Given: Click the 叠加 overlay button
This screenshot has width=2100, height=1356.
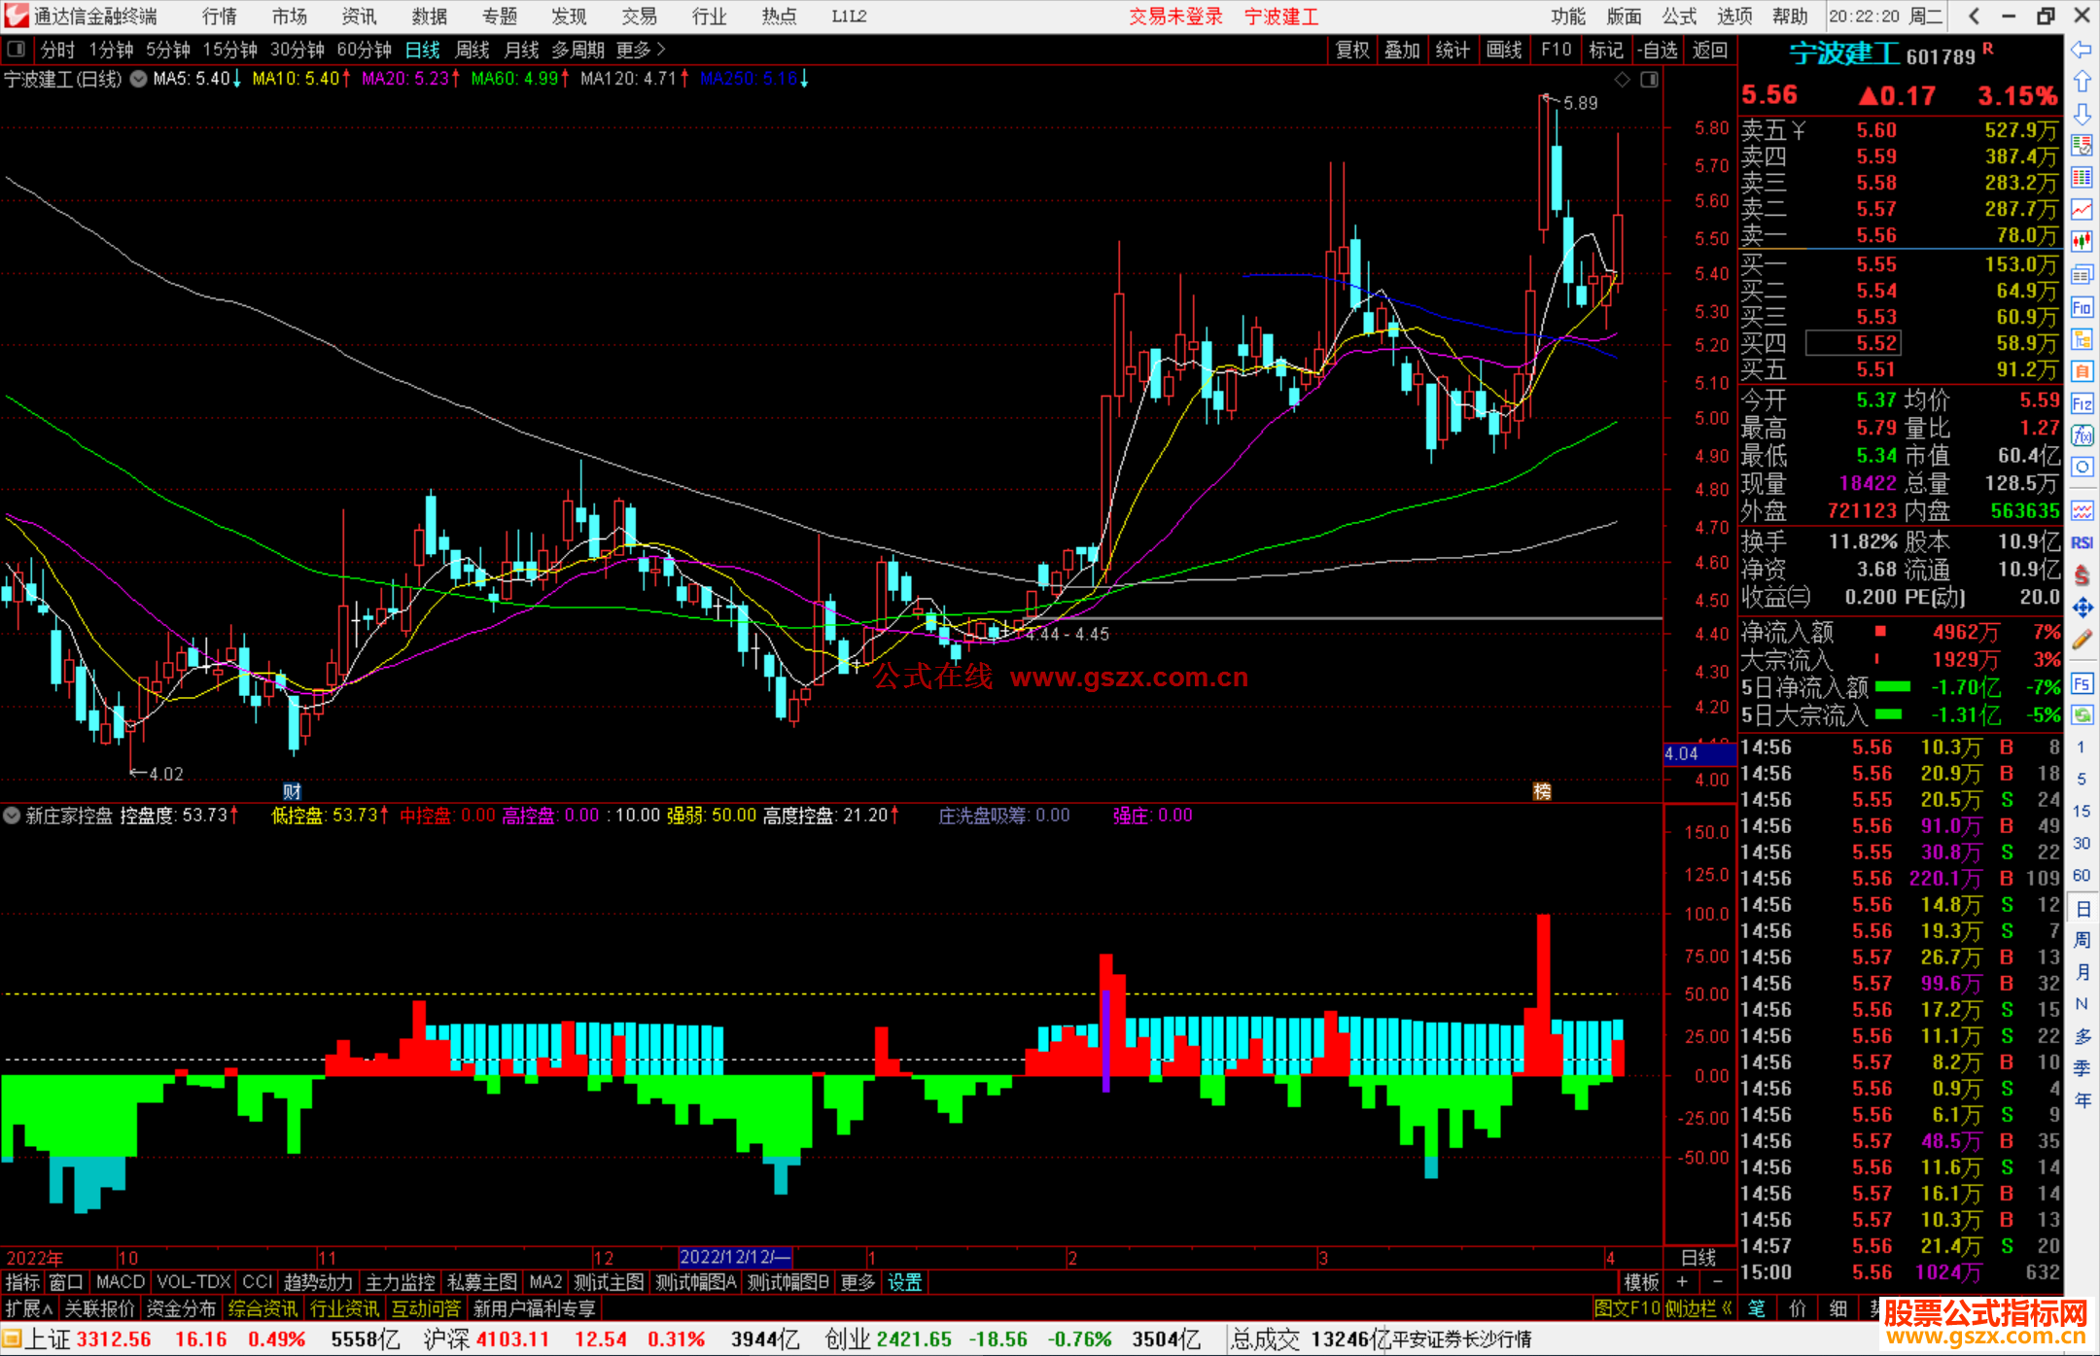Looking at the screenshot, I should 1403,50.
